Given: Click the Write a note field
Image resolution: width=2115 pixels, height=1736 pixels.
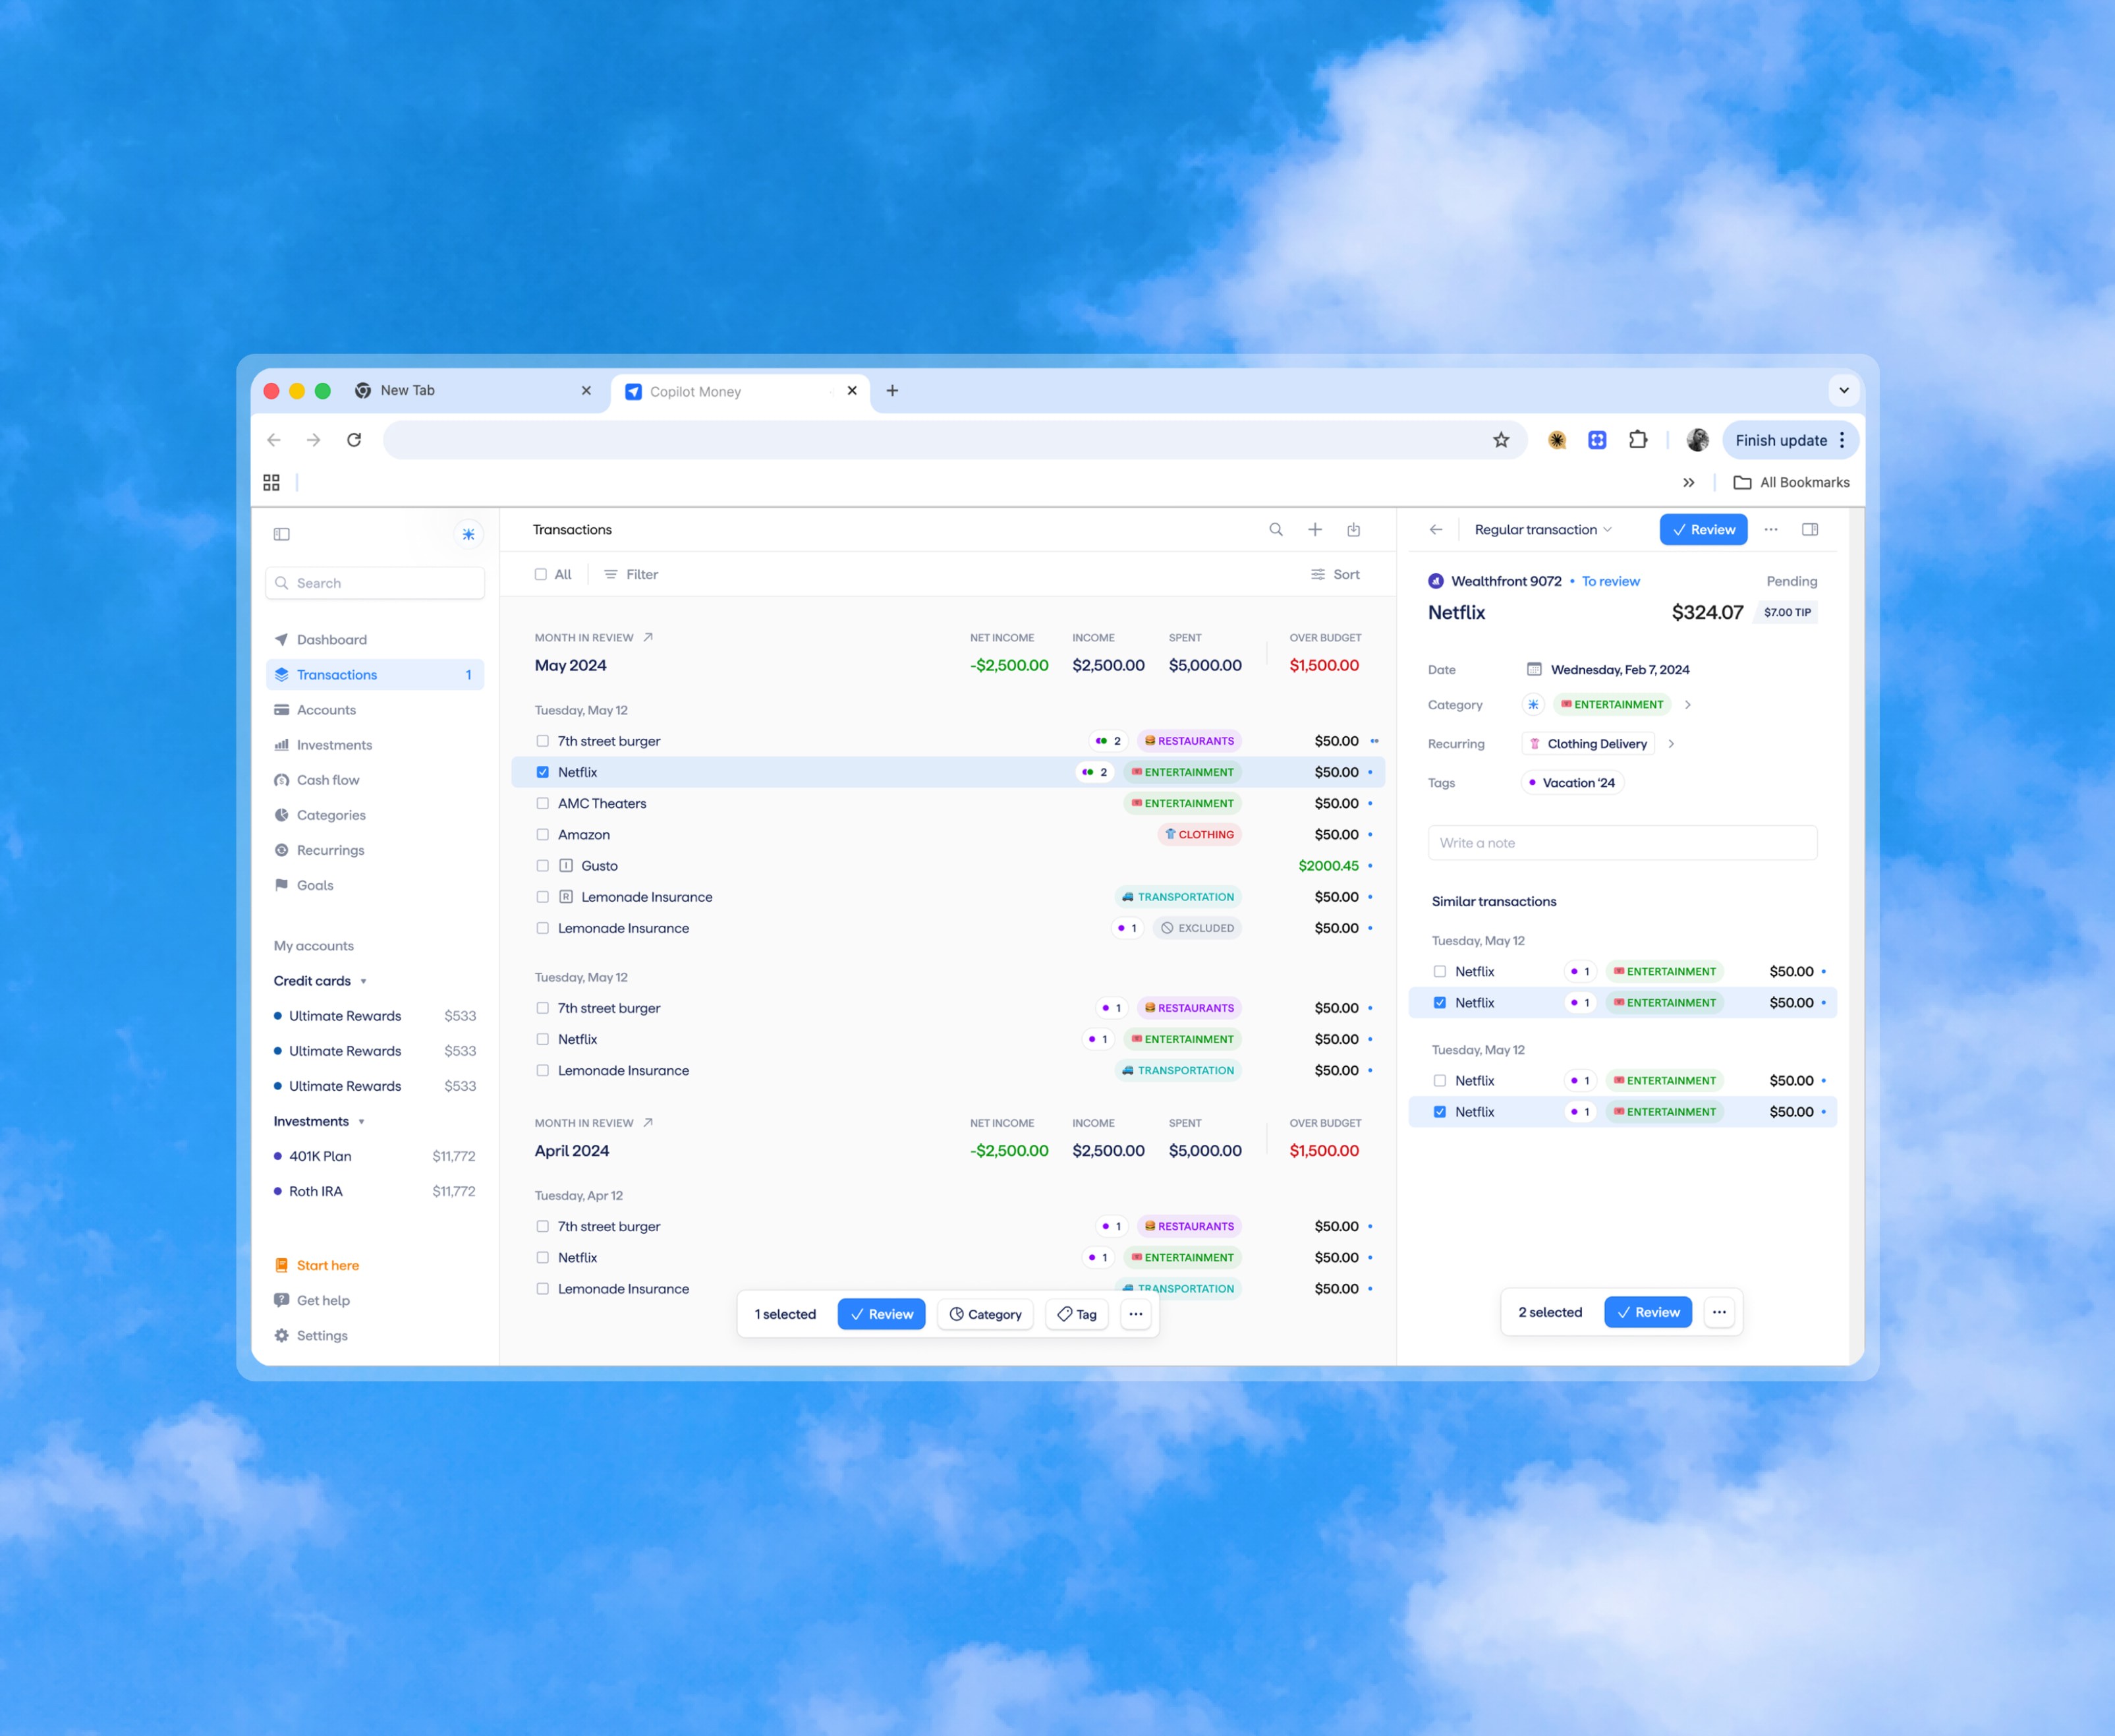Looking at the screenshot, I should coord(1621,843).
